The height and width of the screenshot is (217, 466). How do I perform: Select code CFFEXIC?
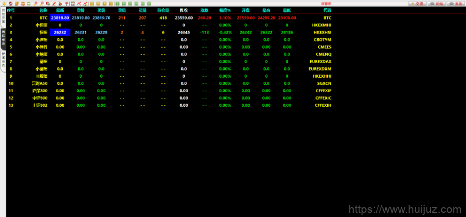[323, 98]
